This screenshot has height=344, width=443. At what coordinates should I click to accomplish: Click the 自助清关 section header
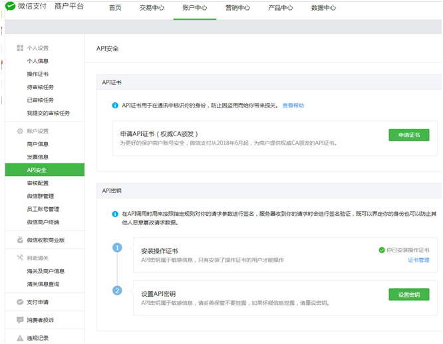coord(37,258)
